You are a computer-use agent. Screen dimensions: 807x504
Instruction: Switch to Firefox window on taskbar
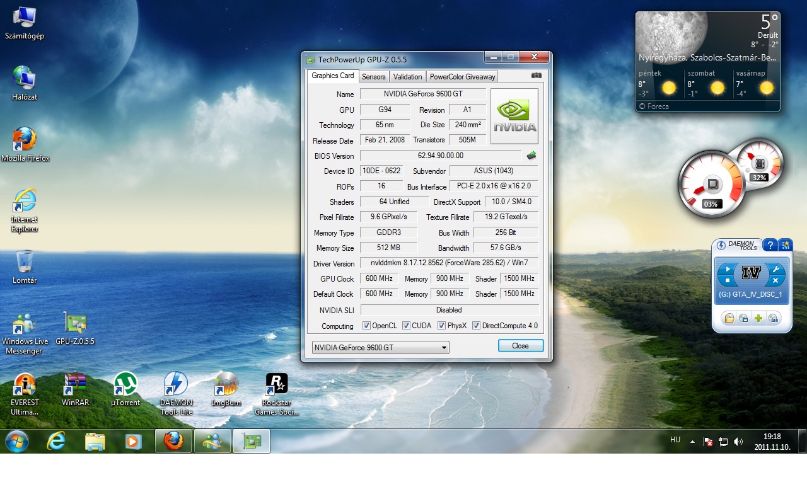coord(173,441)
